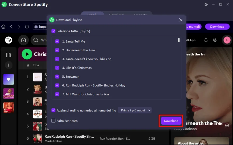Viewport: 233px width, 145px height.
Task: Toggle the Seleziona tutto checkbox
Action: (x=53, y=31)
